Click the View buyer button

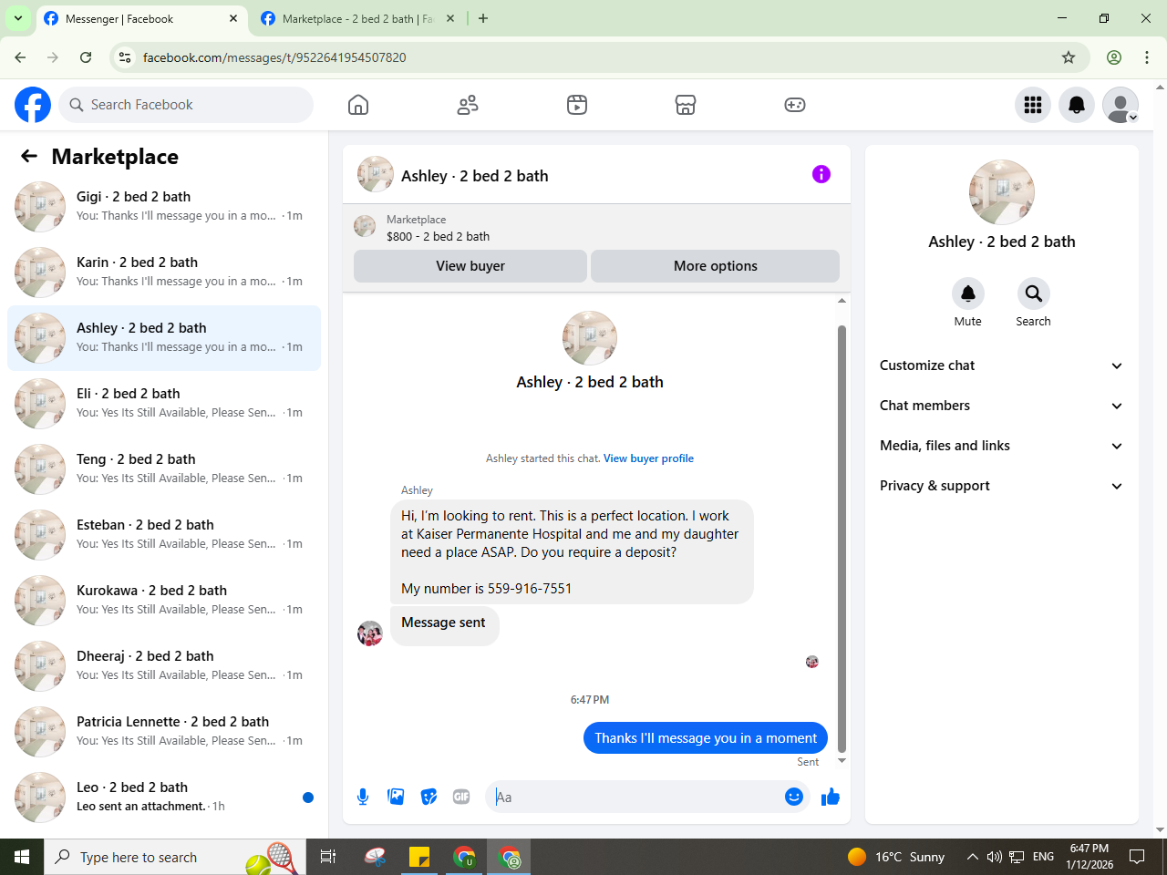point(470,266)
